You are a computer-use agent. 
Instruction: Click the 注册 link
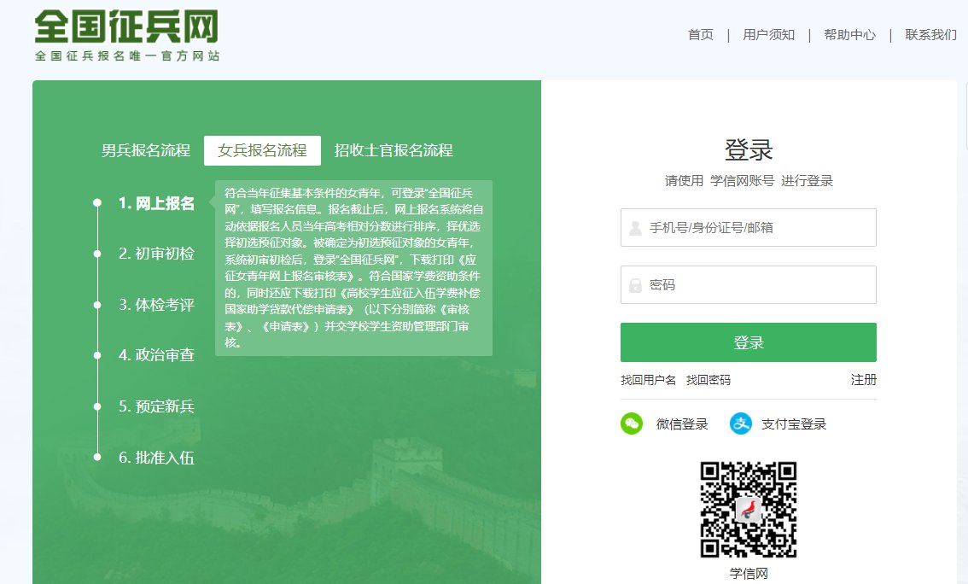point(864,380)
